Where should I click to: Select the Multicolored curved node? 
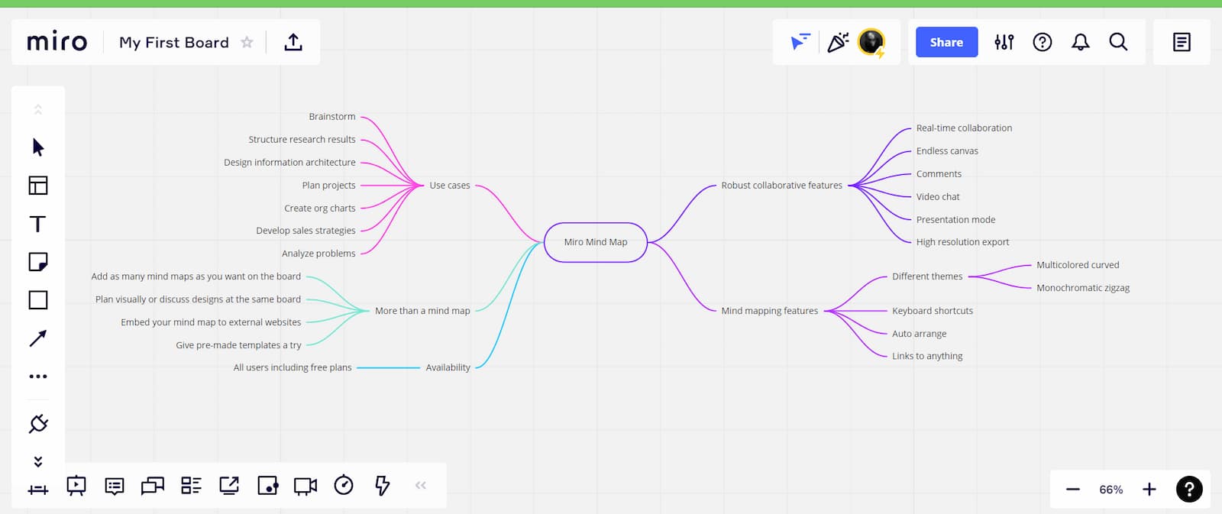click(1078, 265)
